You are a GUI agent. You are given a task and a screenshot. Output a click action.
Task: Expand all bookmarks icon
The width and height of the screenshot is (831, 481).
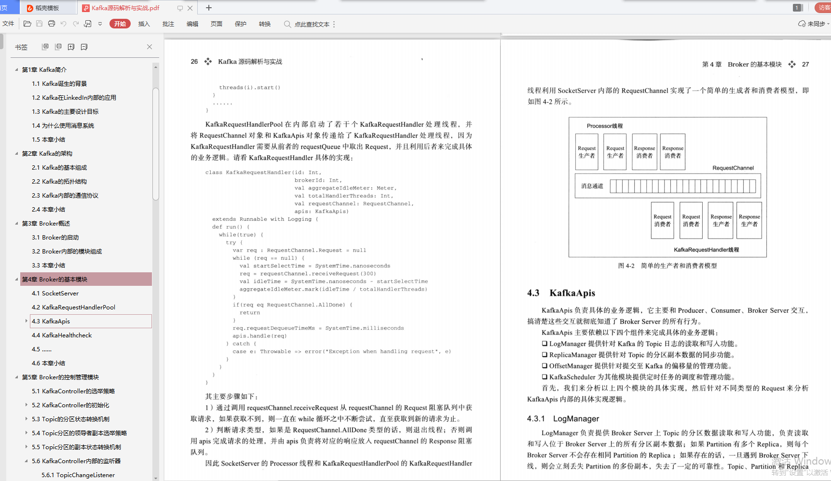pyautogui.click(x=45, y=47)
